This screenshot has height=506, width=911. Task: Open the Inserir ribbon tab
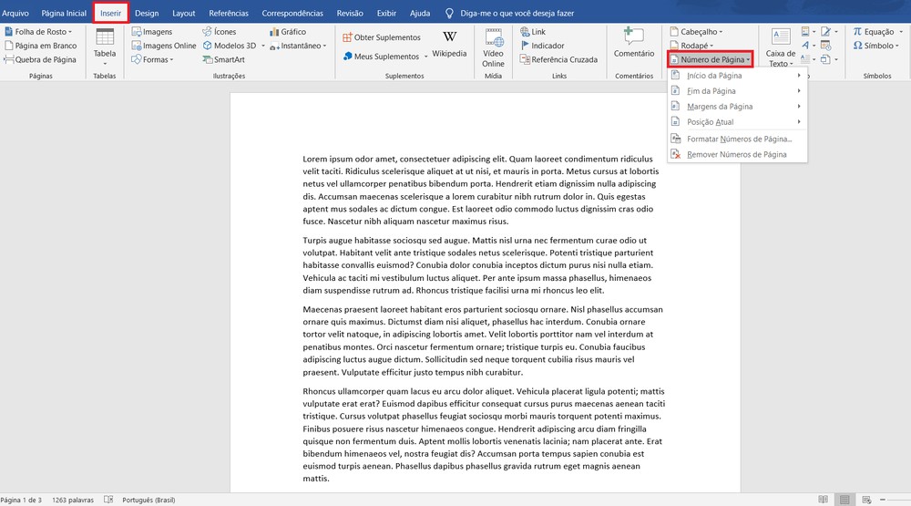pyautogui.click(x=110, y=13)
